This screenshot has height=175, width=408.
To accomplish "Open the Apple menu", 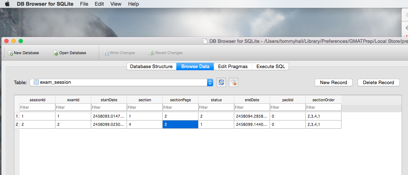I will point(7,4).
